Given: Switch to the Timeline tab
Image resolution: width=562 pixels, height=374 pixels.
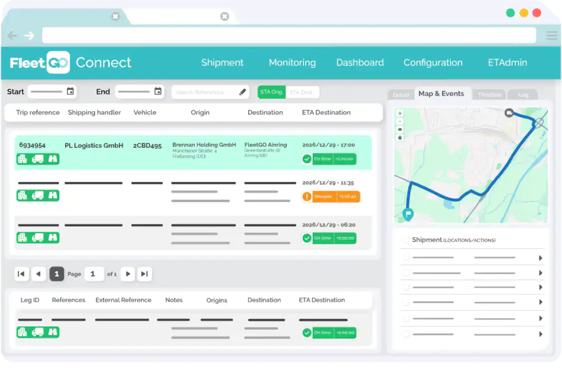Looking at the screenshot, I should pyautogui.click(x=489, y=95).
